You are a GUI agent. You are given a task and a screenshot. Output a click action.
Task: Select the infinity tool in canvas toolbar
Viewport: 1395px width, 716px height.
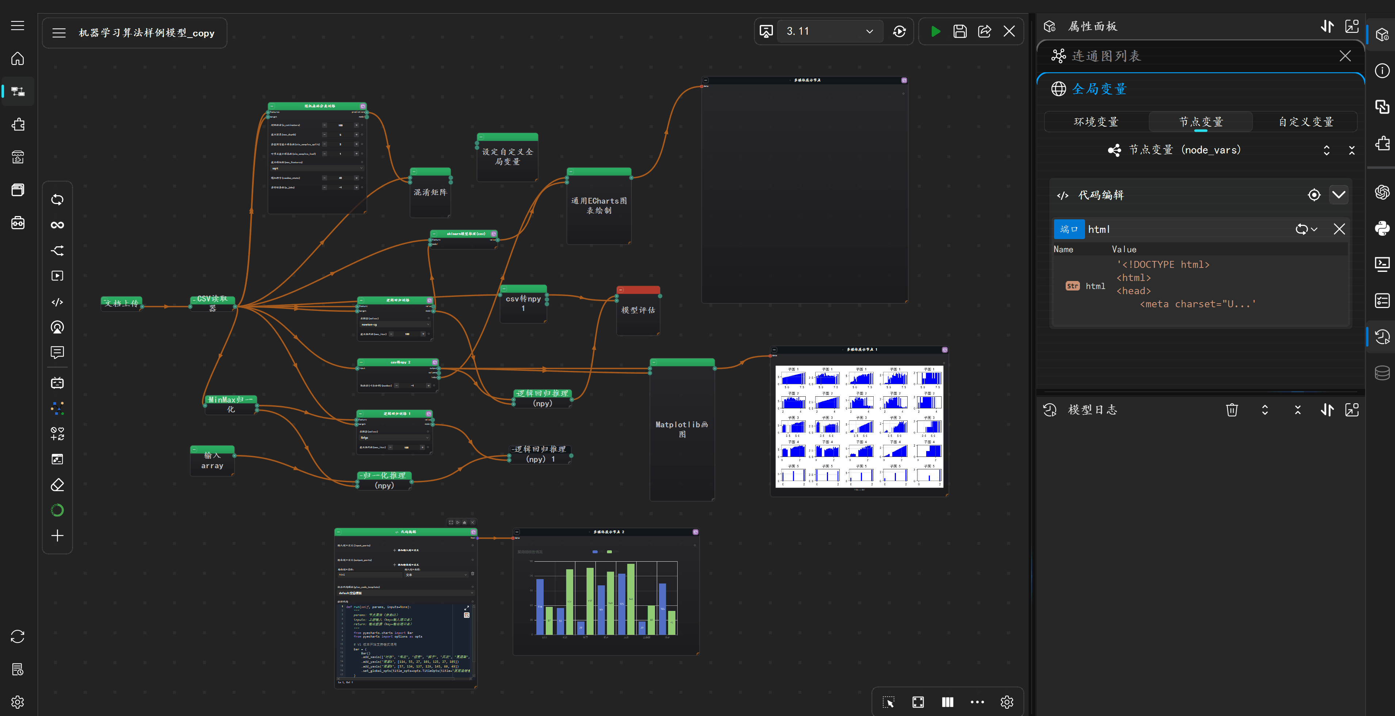[x=57, y=225]
